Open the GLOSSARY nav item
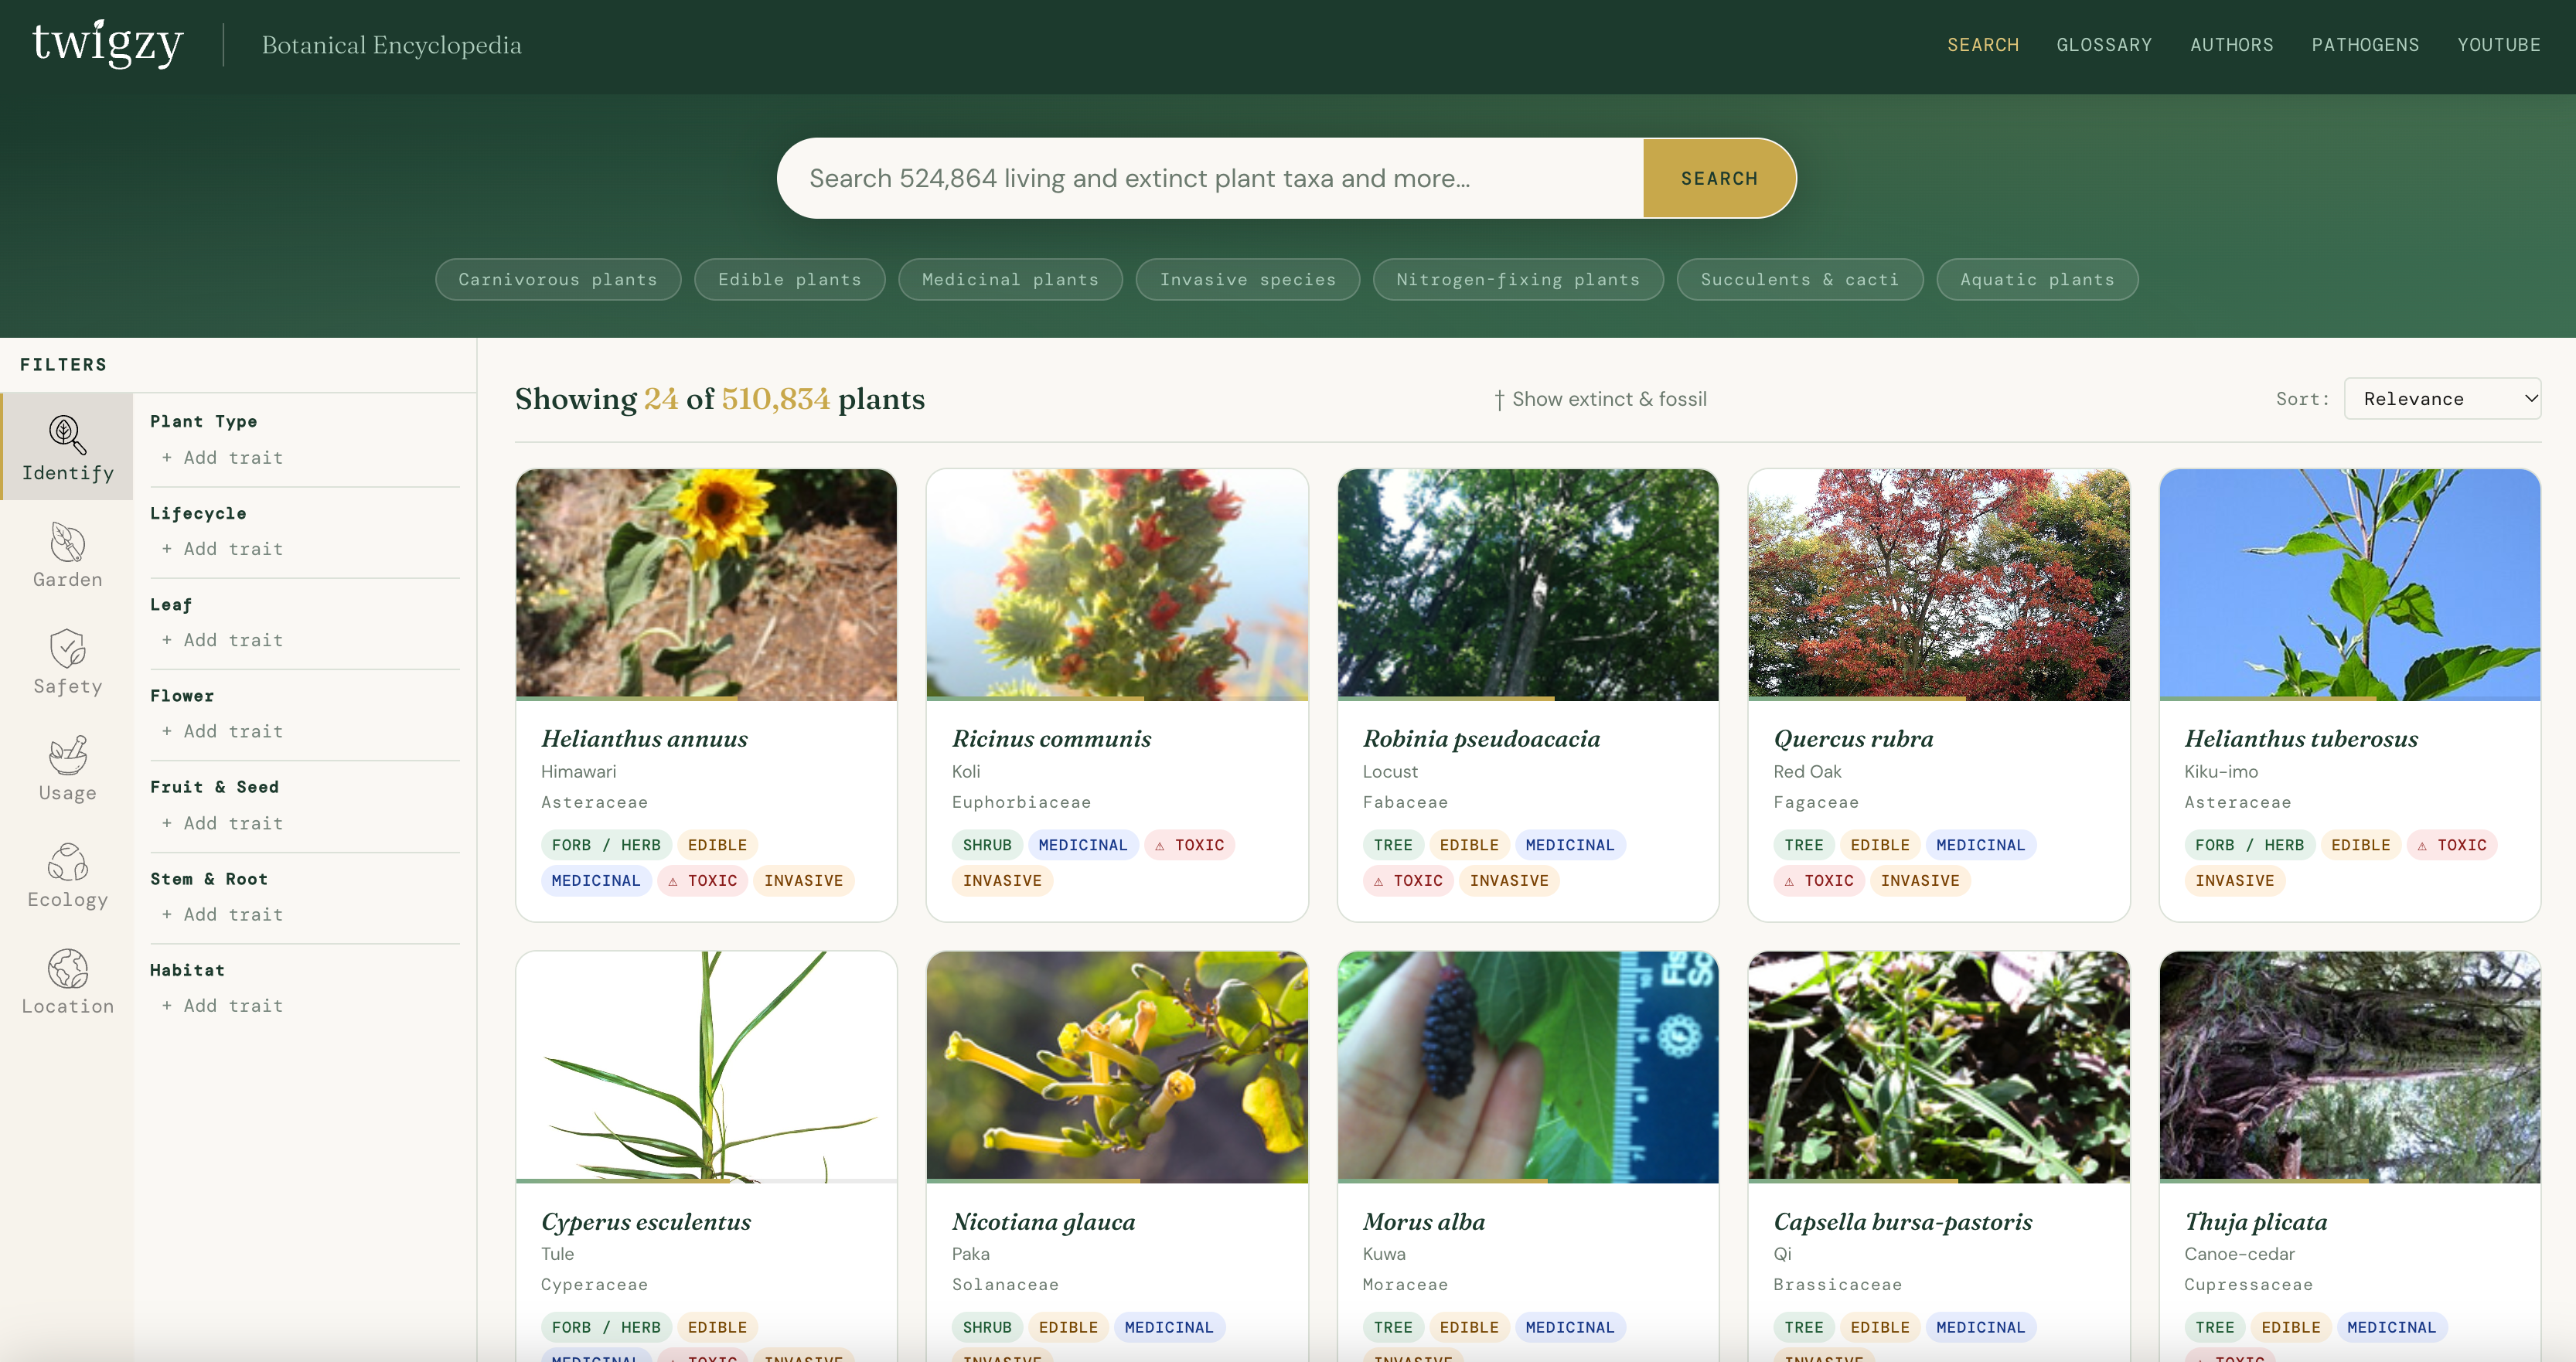 pos(2104,45)
